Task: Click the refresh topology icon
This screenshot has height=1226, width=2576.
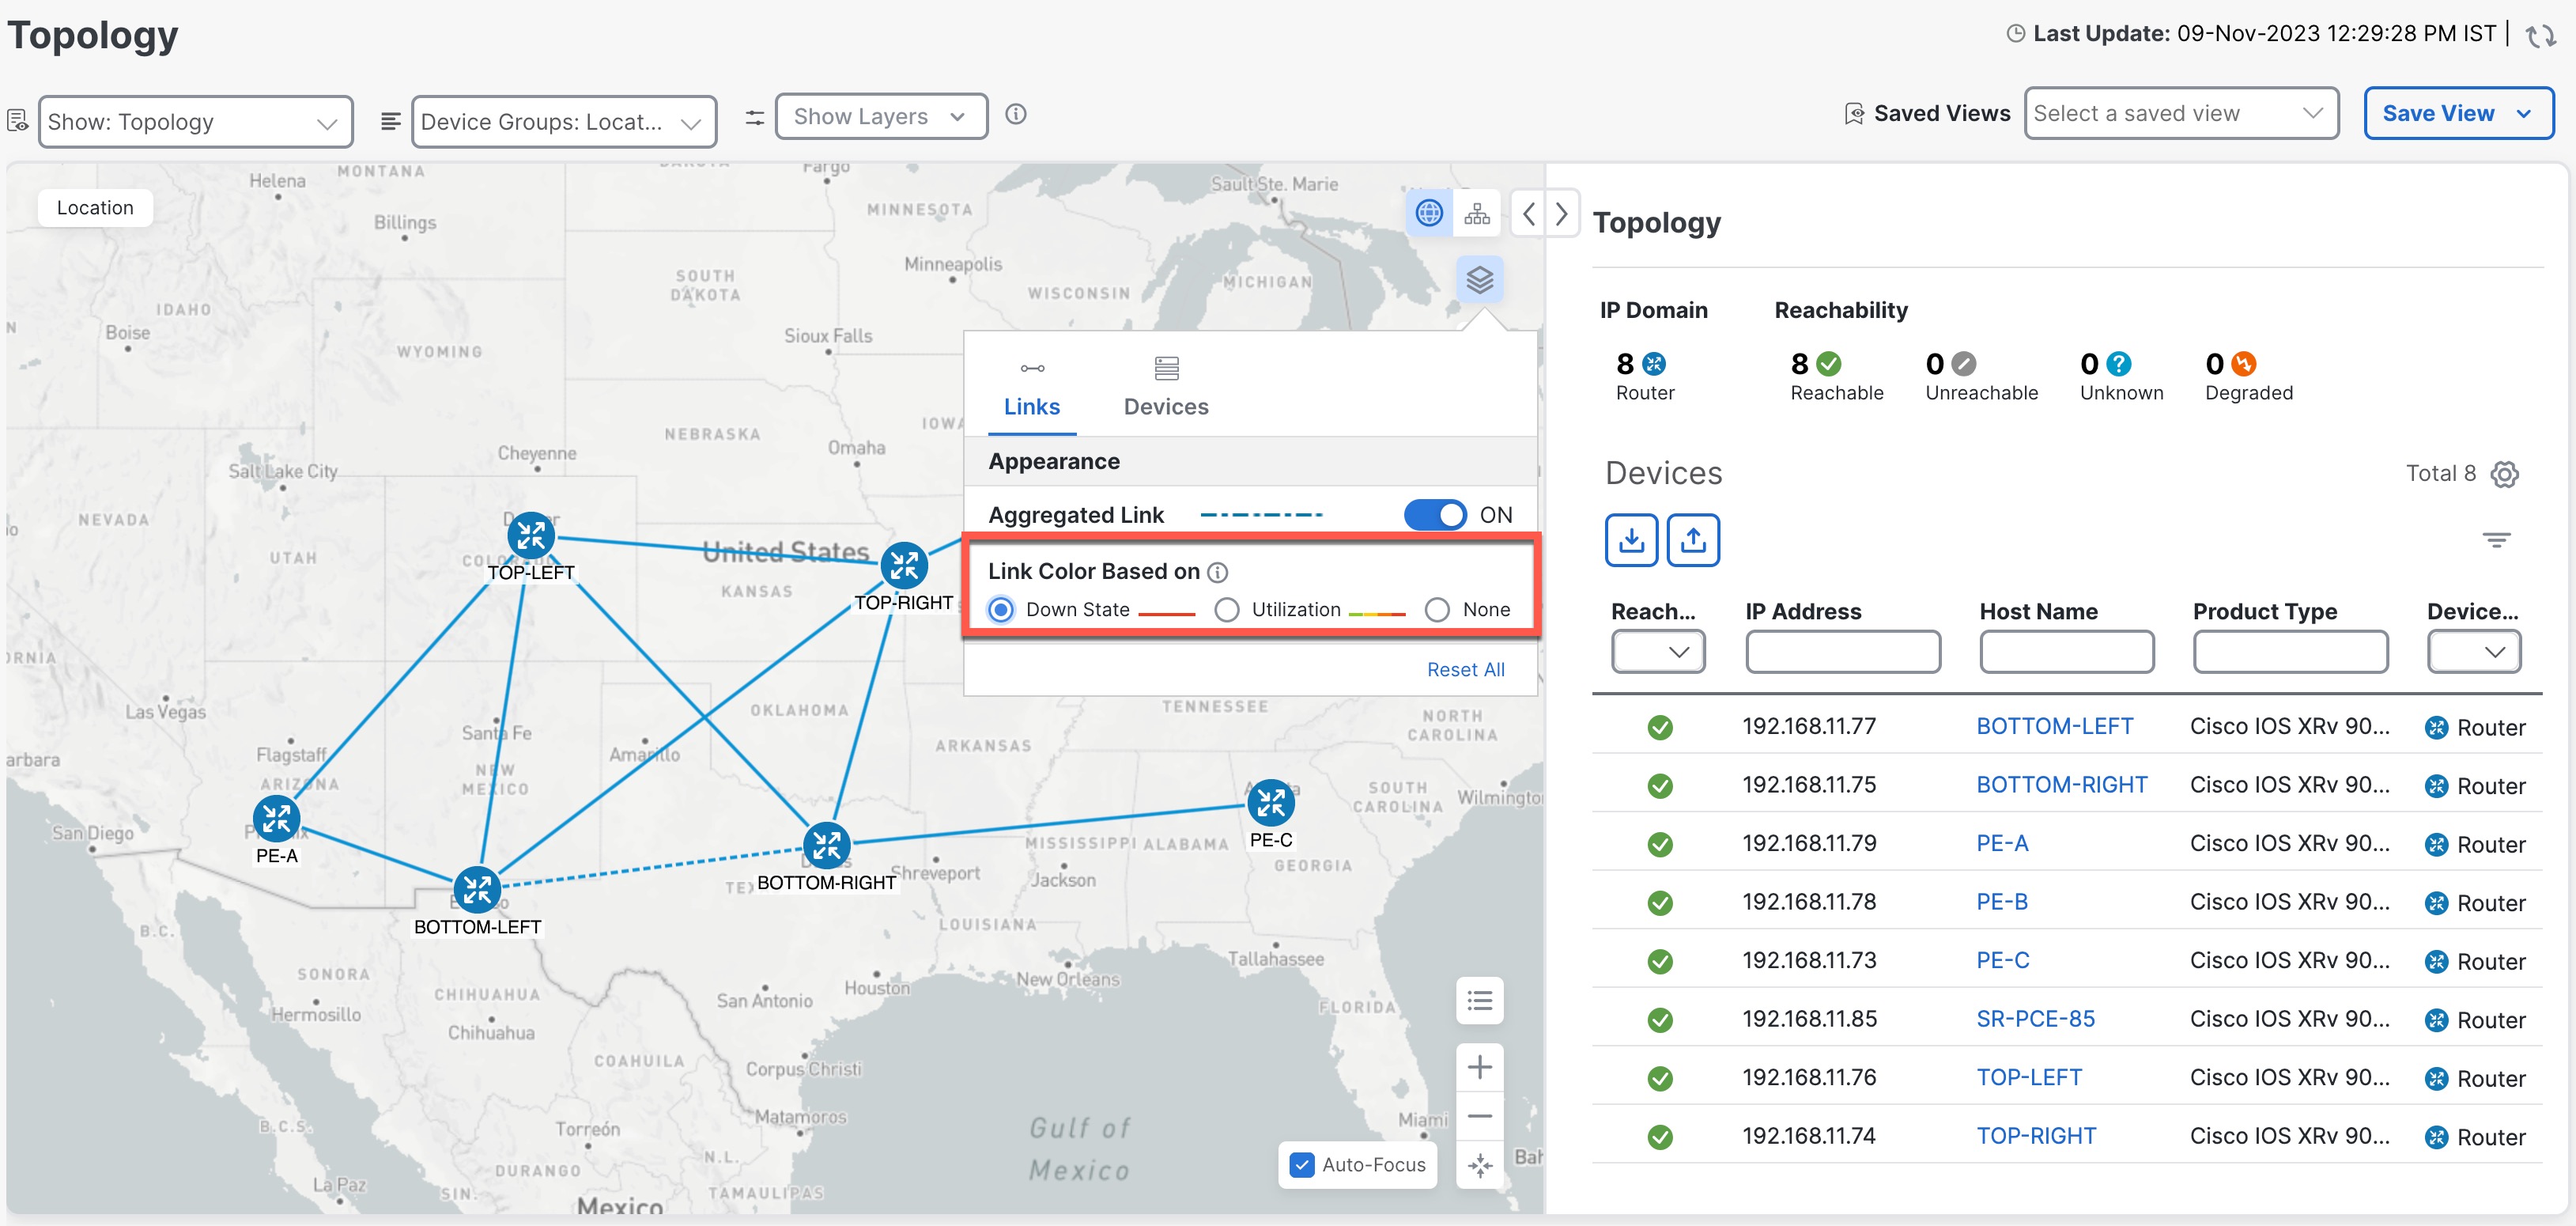Action: [x=2540, y=36]
